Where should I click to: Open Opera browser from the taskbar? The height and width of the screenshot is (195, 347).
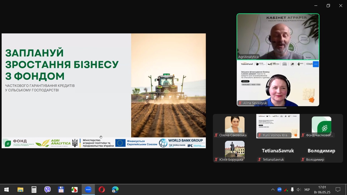pyautogui.click(x=102, y=190)
